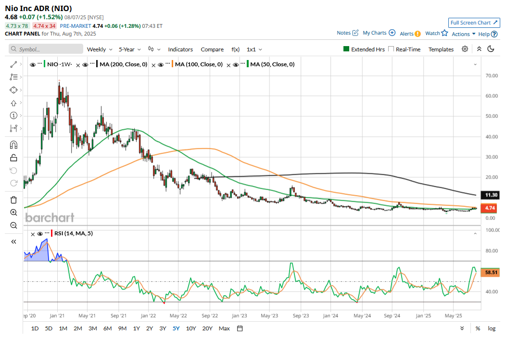
Task: Add to My Charts plus icon
Action: pos(392,33)
